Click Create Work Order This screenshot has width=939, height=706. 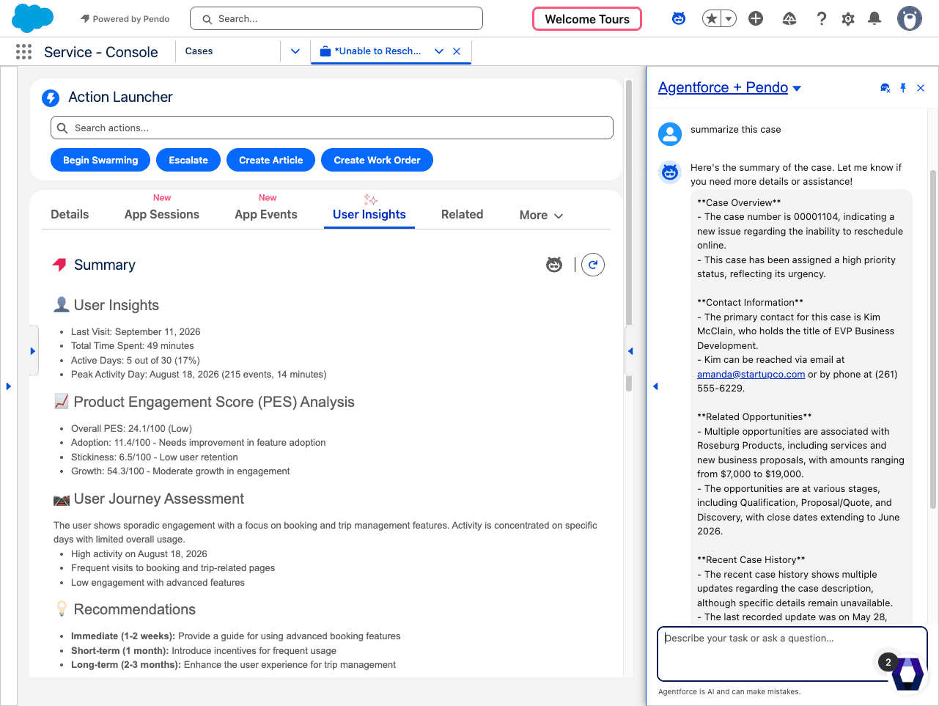[x=377, y=160]
